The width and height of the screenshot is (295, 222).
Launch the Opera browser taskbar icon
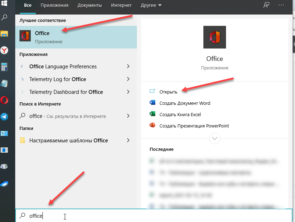(x=4, y=100)
